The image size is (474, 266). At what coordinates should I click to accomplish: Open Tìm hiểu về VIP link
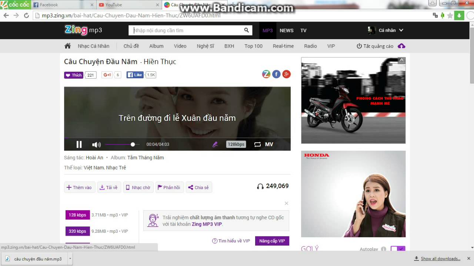pyautogui.click(x=231, y=241)
